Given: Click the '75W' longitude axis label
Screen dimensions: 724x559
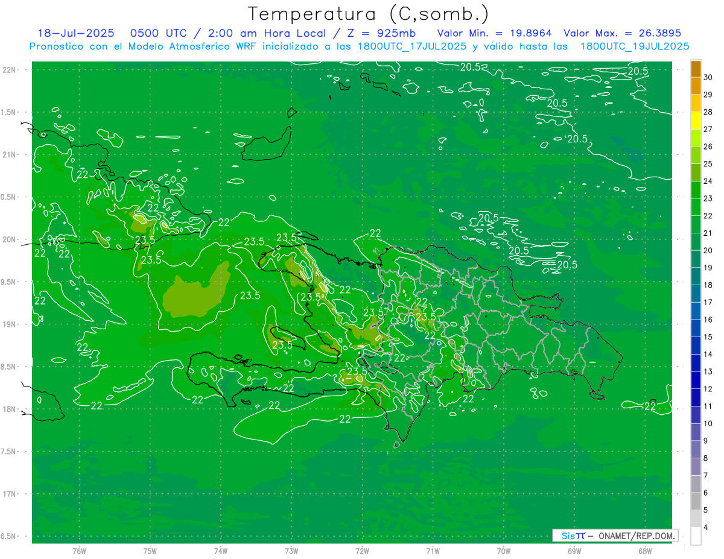Looking at the screenshot, I should pos(150,551).
